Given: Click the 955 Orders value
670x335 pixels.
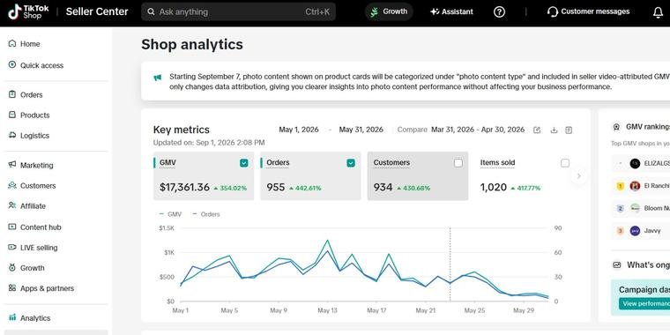Looking at the screenshot, I should [x=276, y=187].
